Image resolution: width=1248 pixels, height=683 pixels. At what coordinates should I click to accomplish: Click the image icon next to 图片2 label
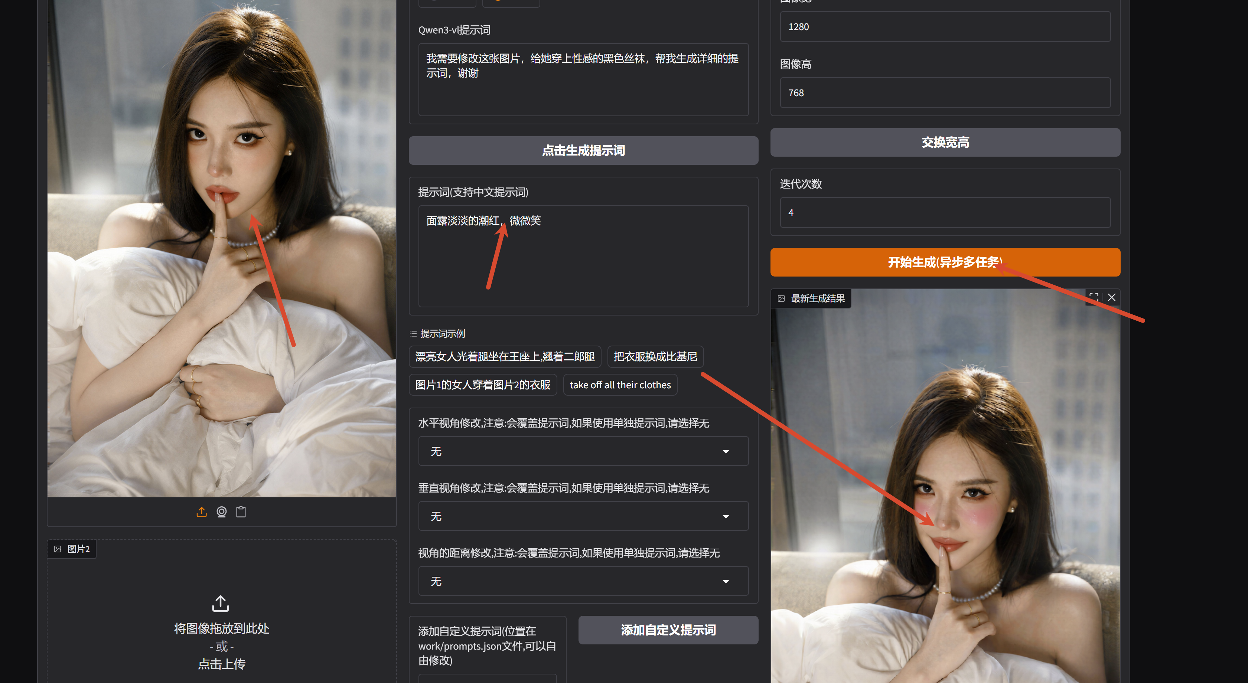tap(58, 548)
